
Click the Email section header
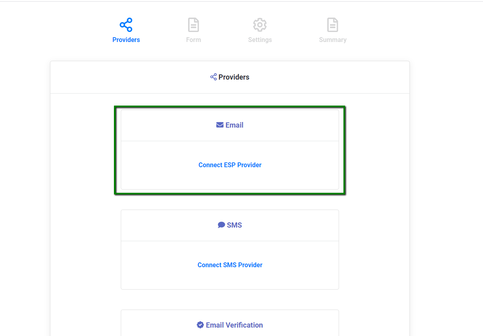coord(230,125)
